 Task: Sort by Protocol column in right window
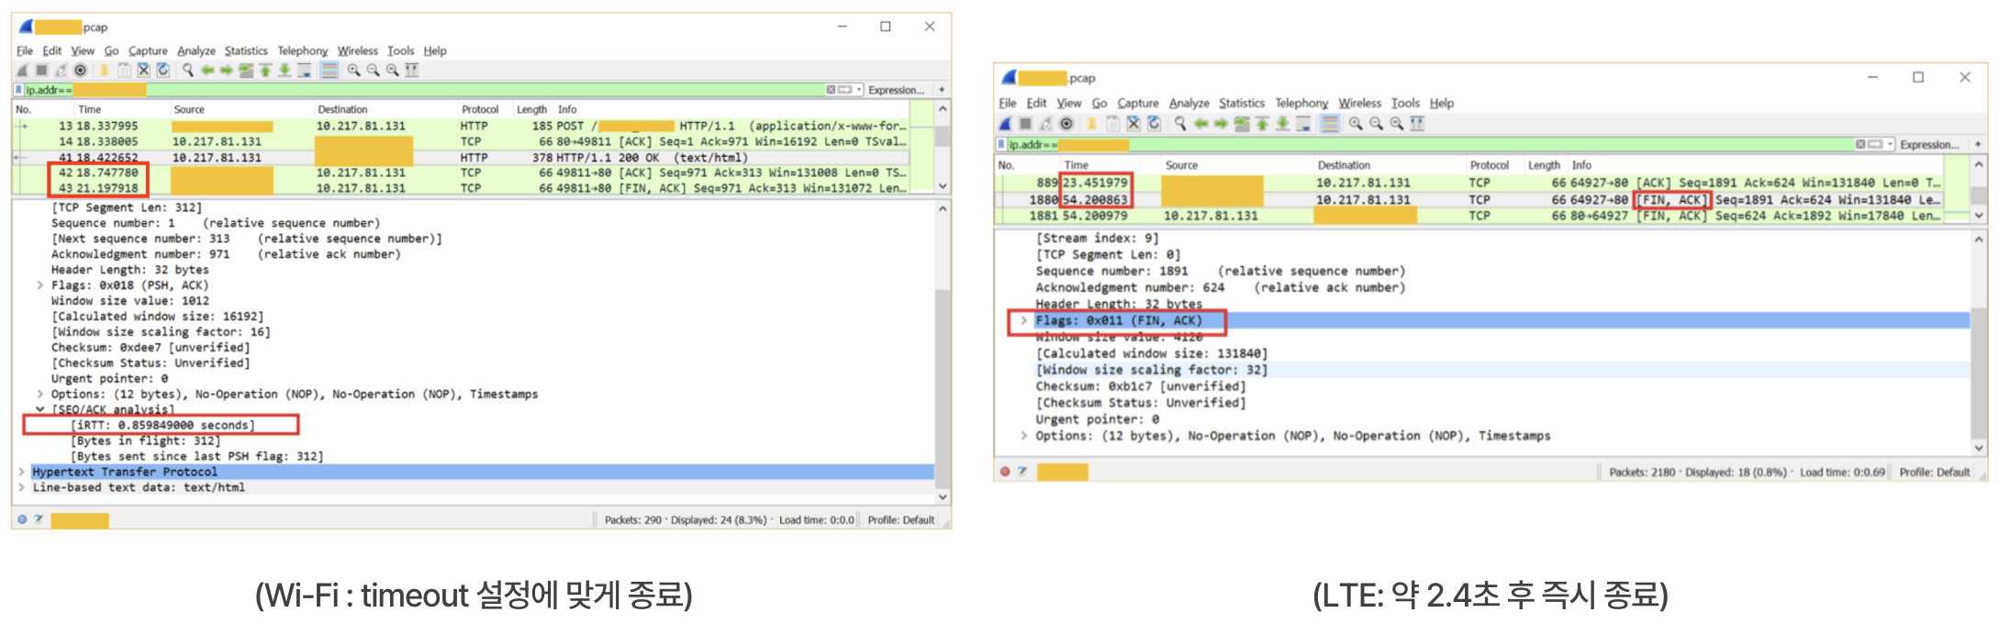(x=1490, y=165)
